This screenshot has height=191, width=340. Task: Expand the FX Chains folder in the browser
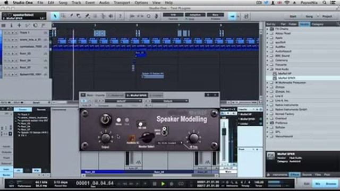[x=267, y=29]
